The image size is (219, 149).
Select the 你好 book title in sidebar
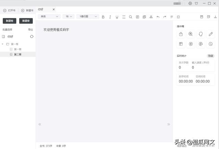click(10, 37)
